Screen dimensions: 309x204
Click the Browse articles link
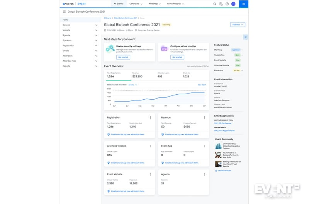coord(225,171)
